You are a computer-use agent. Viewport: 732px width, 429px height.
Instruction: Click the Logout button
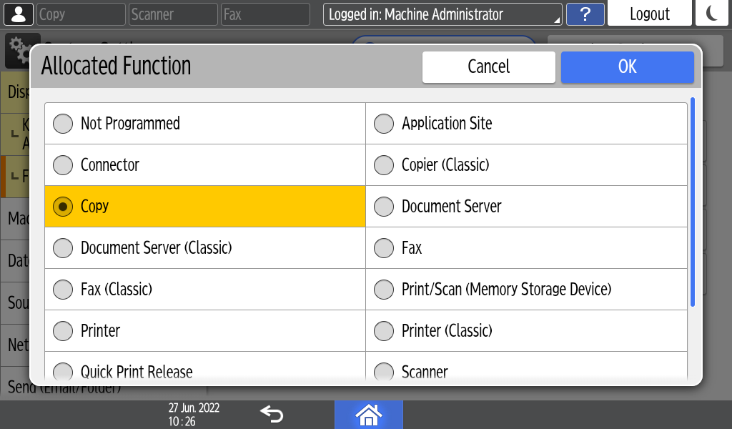(x=649, y=14)
